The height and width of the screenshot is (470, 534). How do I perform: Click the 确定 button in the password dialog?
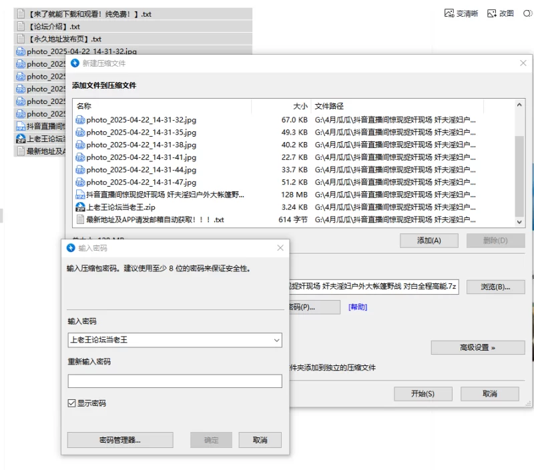click(x=211, y=440)
